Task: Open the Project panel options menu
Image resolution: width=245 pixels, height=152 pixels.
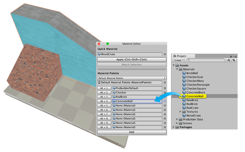Action: click(x=235, y=56)
